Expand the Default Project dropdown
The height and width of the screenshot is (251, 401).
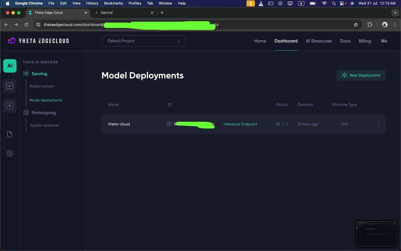click(x=143, y=41)
